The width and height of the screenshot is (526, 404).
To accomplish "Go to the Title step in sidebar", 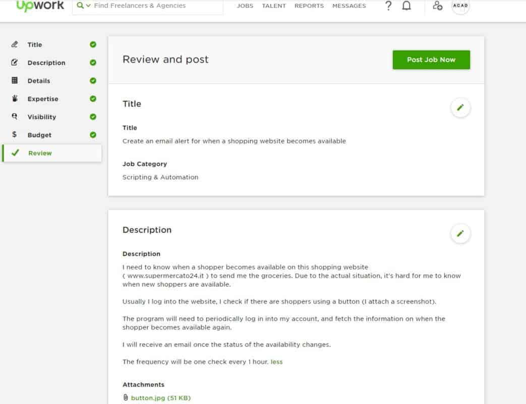I will 35,44.
